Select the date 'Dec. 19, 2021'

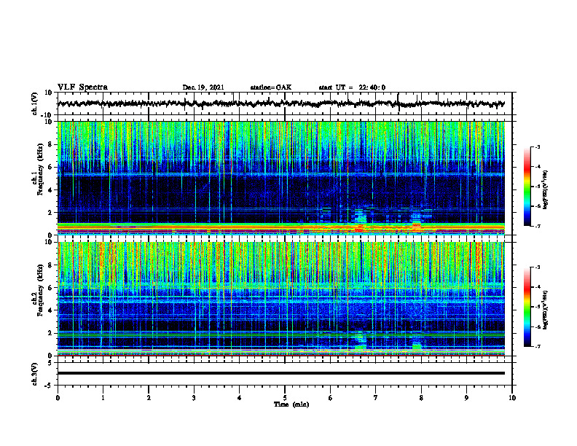pos(203,87)
